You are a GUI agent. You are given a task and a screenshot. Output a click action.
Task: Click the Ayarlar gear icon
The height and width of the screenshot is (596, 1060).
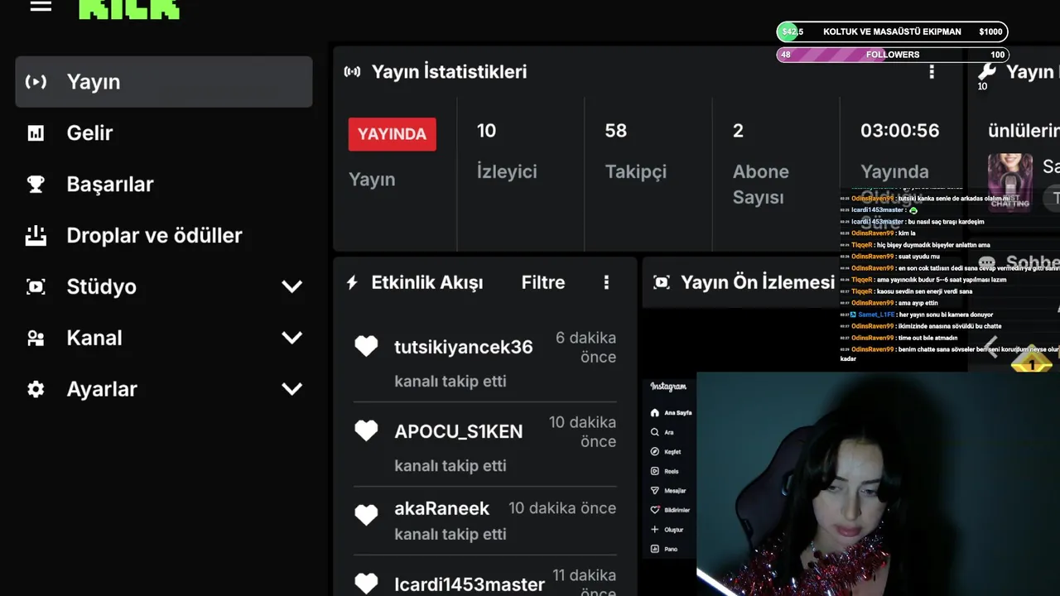36,389
